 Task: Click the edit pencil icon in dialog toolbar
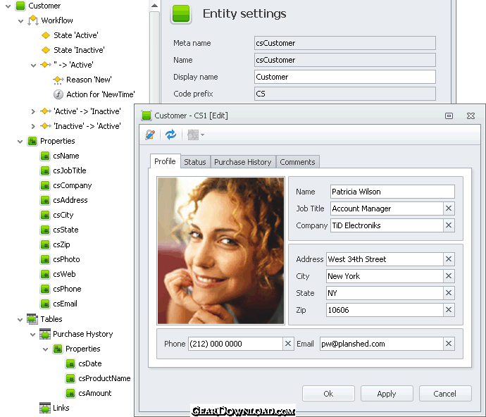pyautogui.click(x=150, y=135)
